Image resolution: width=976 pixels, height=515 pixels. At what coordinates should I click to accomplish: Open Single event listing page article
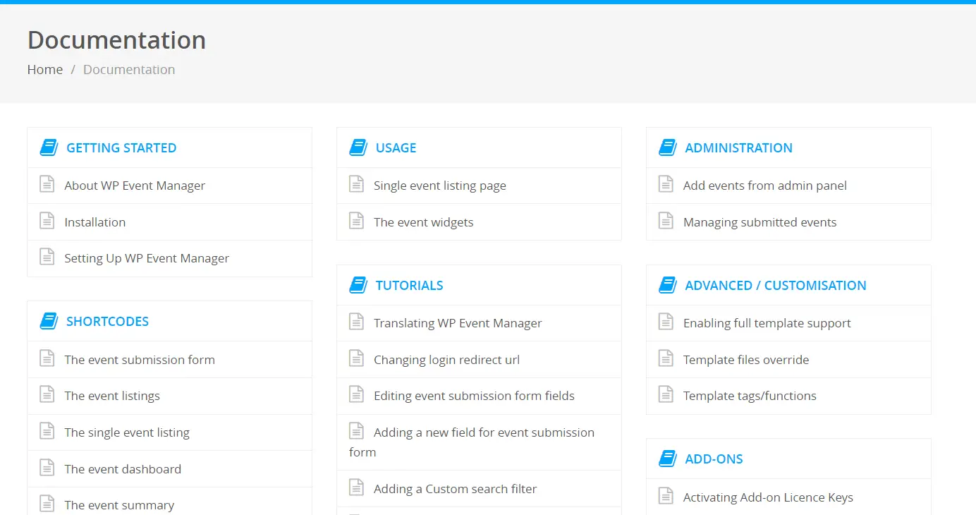click(x=440, y=186)
